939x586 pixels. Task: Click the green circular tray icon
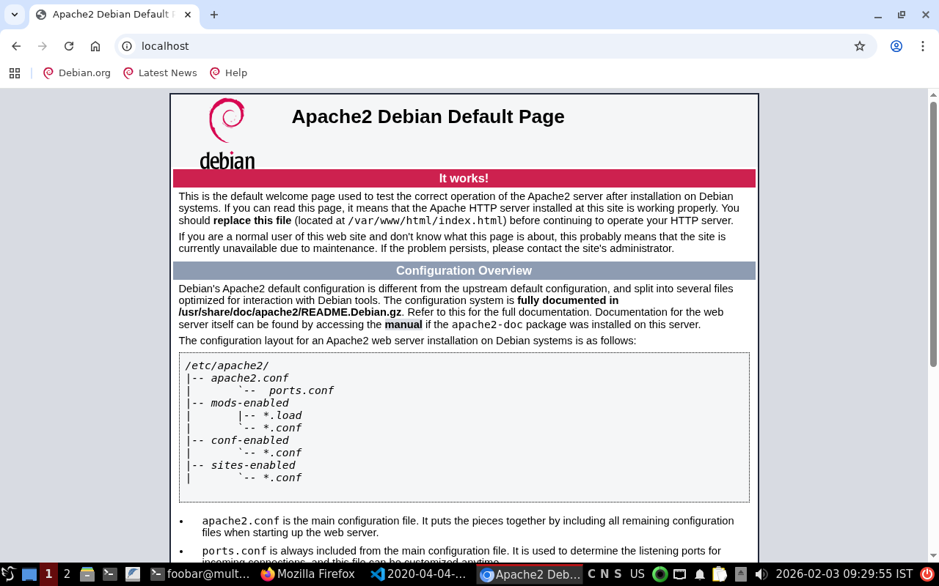[660, 574]
